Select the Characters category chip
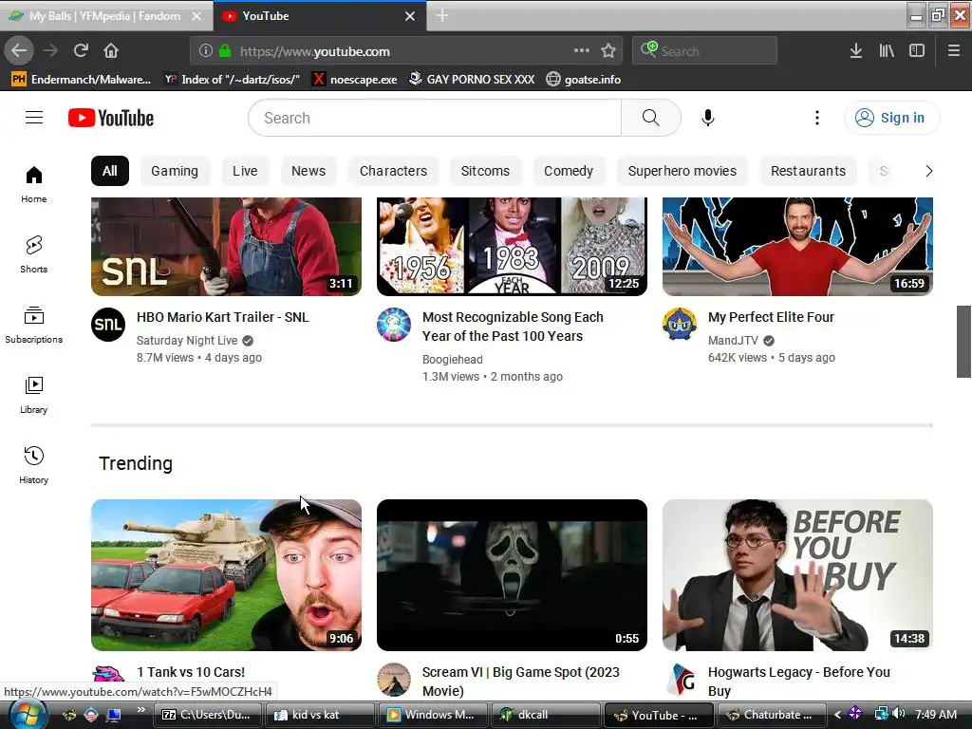Image resolution: width=972 pixels, height=729 pixels. (393, 171)
